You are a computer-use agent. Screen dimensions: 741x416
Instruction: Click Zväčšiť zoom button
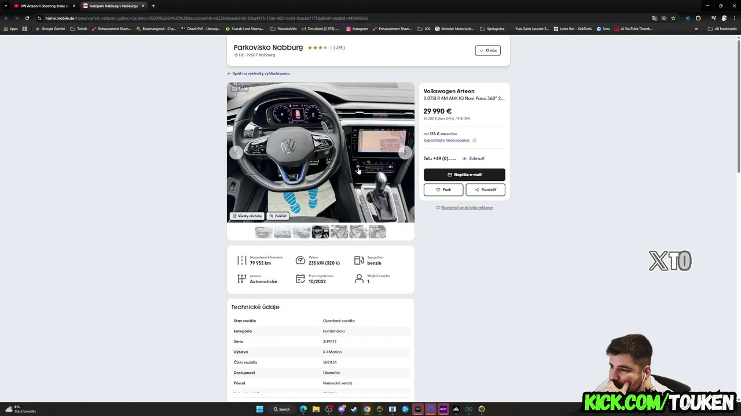point(278,216)
